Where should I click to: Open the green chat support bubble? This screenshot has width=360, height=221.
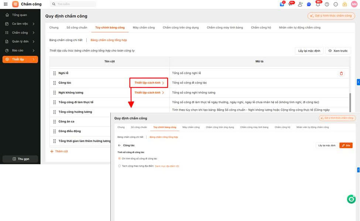coord(351,199)
